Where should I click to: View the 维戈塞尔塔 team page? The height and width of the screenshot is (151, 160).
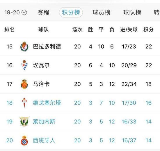click(47, 103)
